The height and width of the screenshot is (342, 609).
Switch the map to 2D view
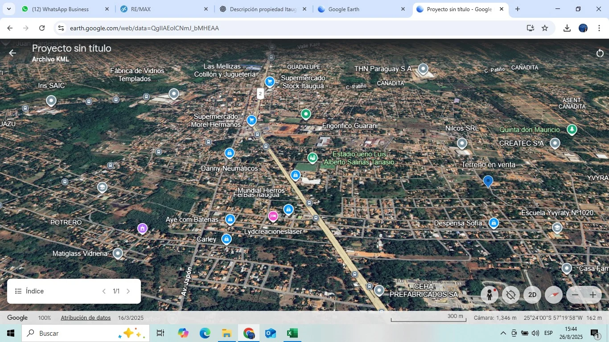pos(532,295)
